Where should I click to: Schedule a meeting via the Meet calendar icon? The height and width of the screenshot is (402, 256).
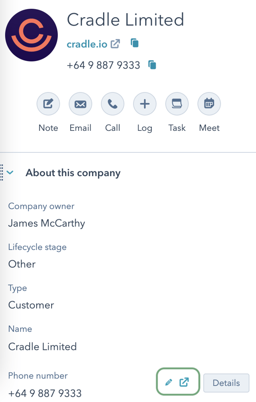[209, 104]
